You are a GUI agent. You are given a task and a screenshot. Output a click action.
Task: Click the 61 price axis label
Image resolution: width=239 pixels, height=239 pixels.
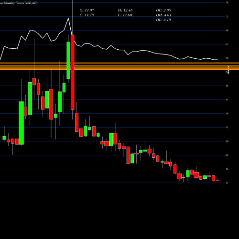(x=227, y=44)
